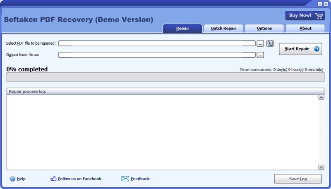Click the Help question mark icon
331x189 pixels.
tap(12, 179)
